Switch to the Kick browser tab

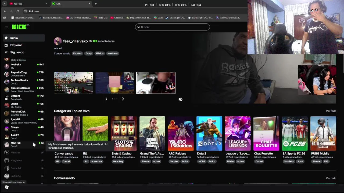[71, 3]
